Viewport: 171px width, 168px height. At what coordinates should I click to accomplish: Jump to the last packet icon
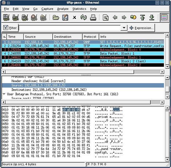point(152,18)
